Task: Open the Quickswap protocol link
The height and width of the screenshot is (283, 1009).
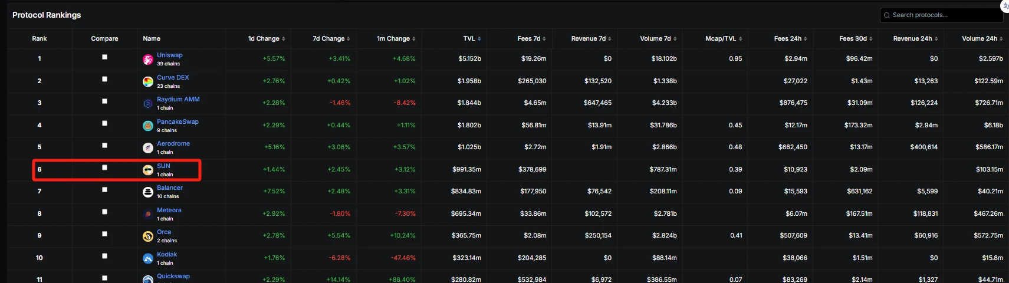Action: click(x=173, y=276)
